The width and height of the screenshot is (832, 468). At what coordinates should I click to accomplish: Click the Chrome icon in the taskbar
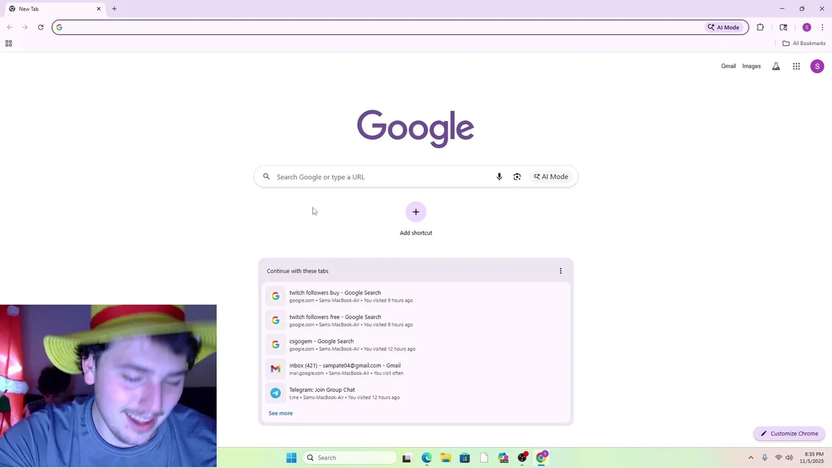(541, 458)
